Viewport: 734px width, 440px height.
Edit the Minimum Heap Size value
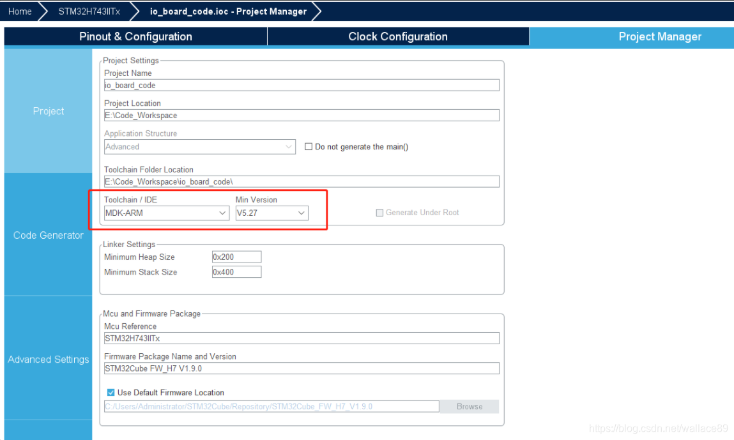pos(236,257)
